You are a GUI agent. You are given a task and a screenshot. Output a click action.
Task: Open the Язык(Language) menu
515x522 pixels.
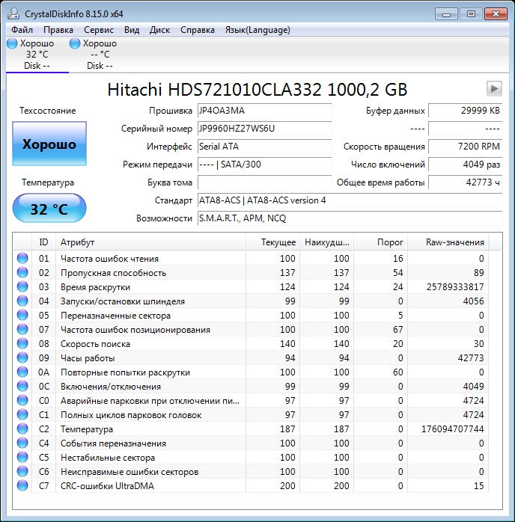click(x=257, y=30)
